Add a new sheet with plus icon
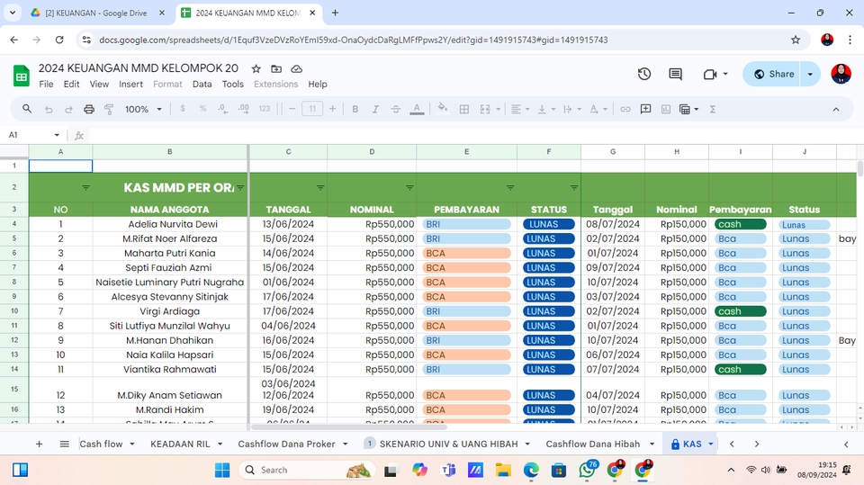Screen dimensions: 864x485 39,445
